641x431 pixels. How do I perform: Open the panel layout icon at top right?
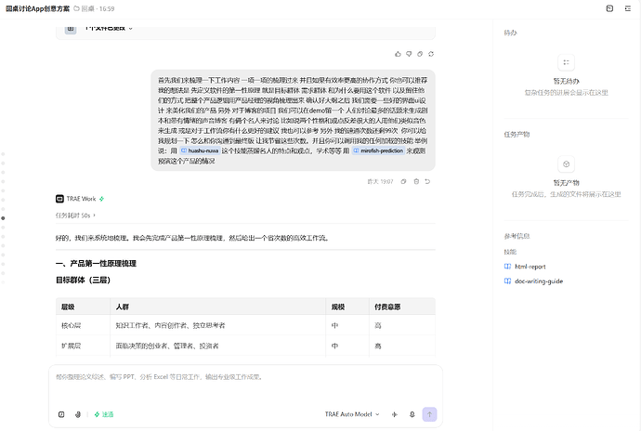click(609, 8)
